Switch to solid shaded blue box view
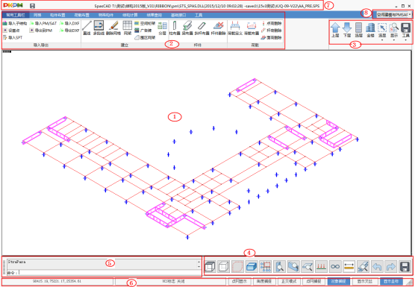The height and width of the screenshot is (287, 415). (252, 266)
